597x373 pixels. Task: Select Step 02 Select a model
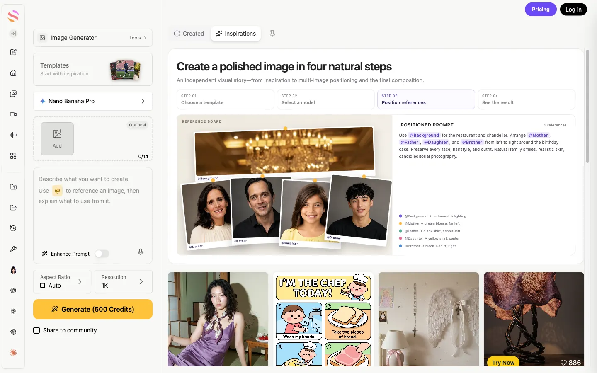point(326,99)
